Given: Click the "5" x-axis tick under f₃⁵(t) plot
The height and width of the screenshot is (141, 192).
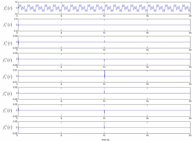Looking at the screenshot, I should pyautogui.click(x=61, y=84).
